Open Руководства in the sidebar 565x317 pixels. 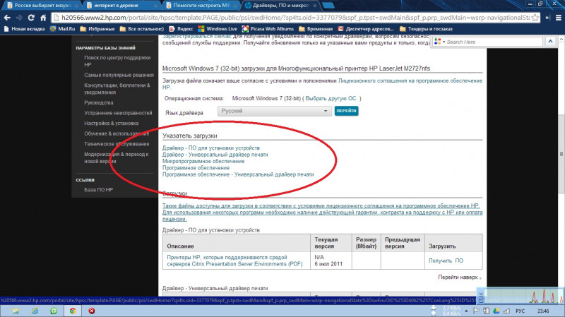tap(99, 102)
